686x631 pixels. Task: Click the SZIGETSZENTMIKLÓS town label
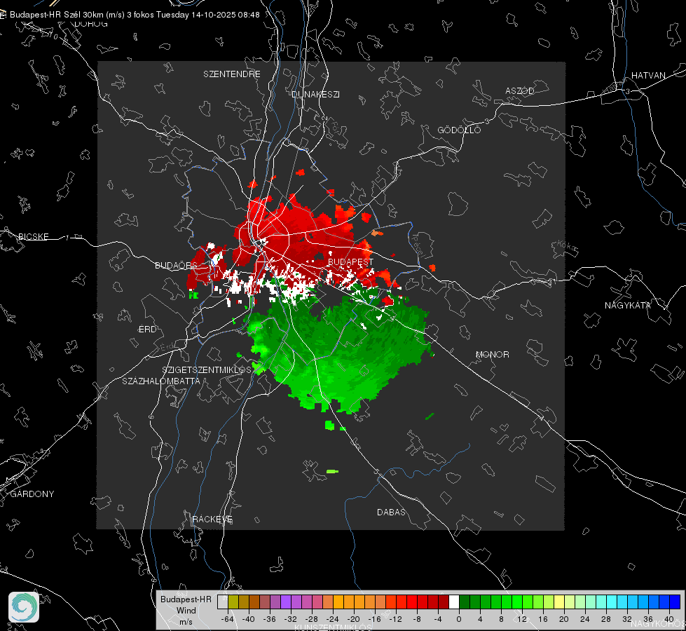tap(207, 369)
